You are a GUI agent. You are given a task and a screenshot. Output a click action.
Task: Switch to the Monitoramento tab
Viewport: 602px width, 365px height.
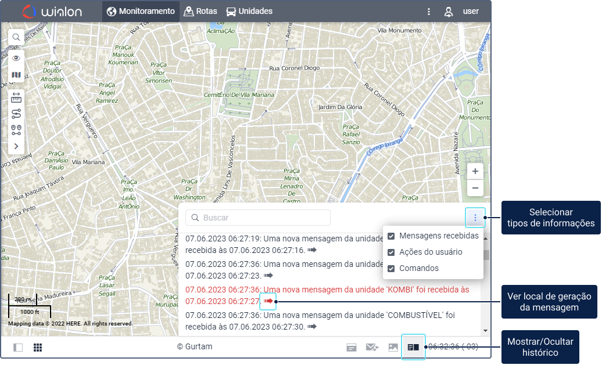pyautogui.click(x=141, y=11)
